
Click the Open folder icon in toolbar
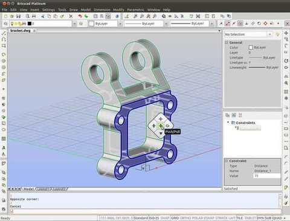(x=12, y=16)
